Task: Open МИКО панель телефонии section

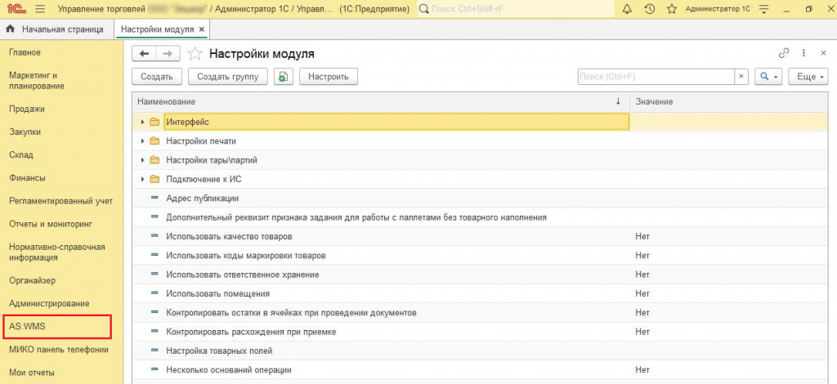Action: tap(59, 350)
